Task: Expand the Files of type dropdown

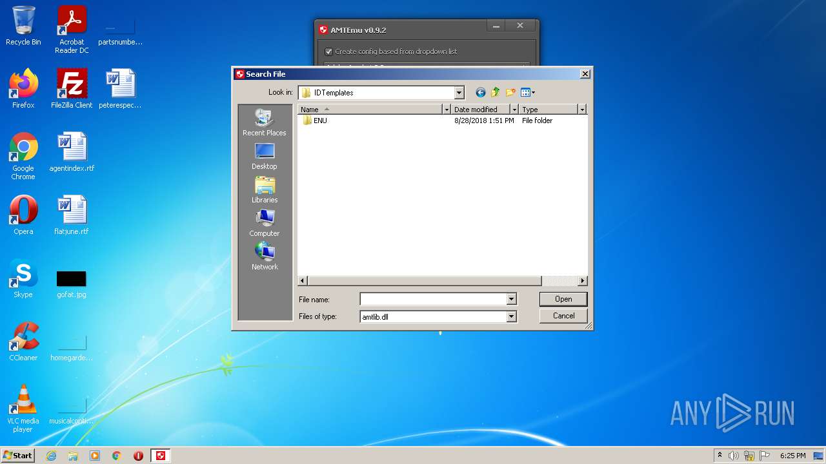Action: 511,316
